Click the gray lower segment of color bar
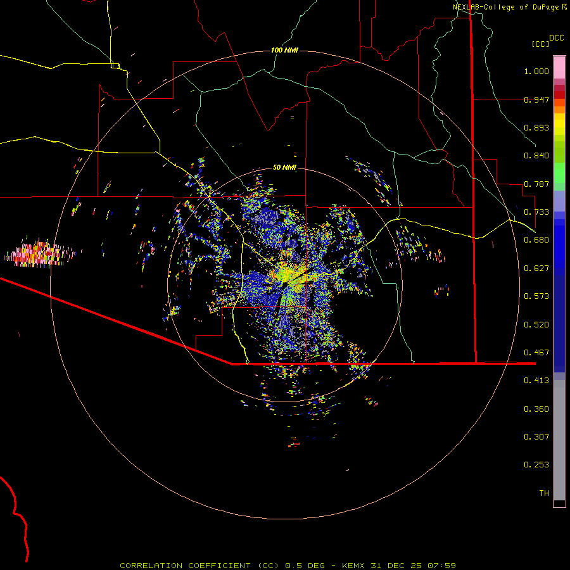This screenshot has height=570, width=570. [559, 440]
